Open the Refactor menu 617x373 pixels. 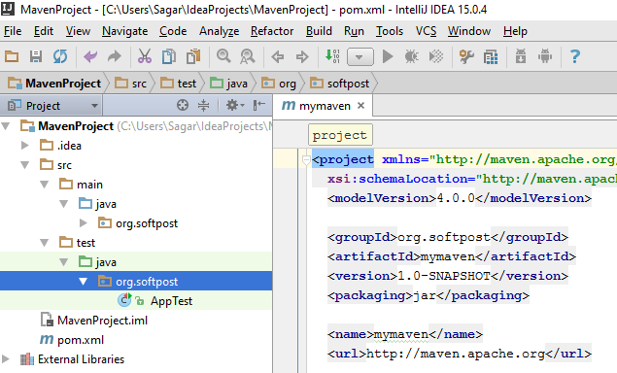[x=272, y=31]
